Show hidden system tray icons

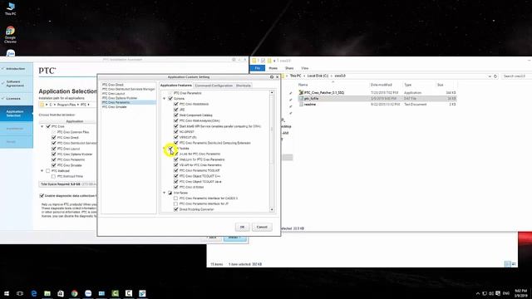tap(478, 293)
